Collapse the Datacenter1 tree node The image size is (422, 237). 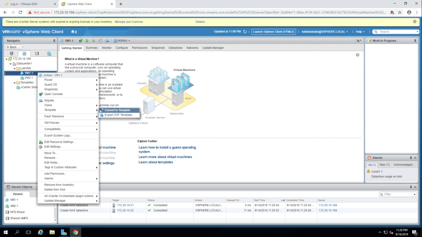10,64
